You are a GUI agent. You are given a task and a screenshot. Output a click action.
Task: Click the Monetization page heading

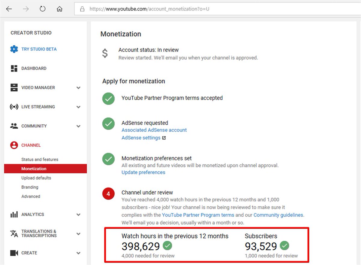[x=121, y=34]
